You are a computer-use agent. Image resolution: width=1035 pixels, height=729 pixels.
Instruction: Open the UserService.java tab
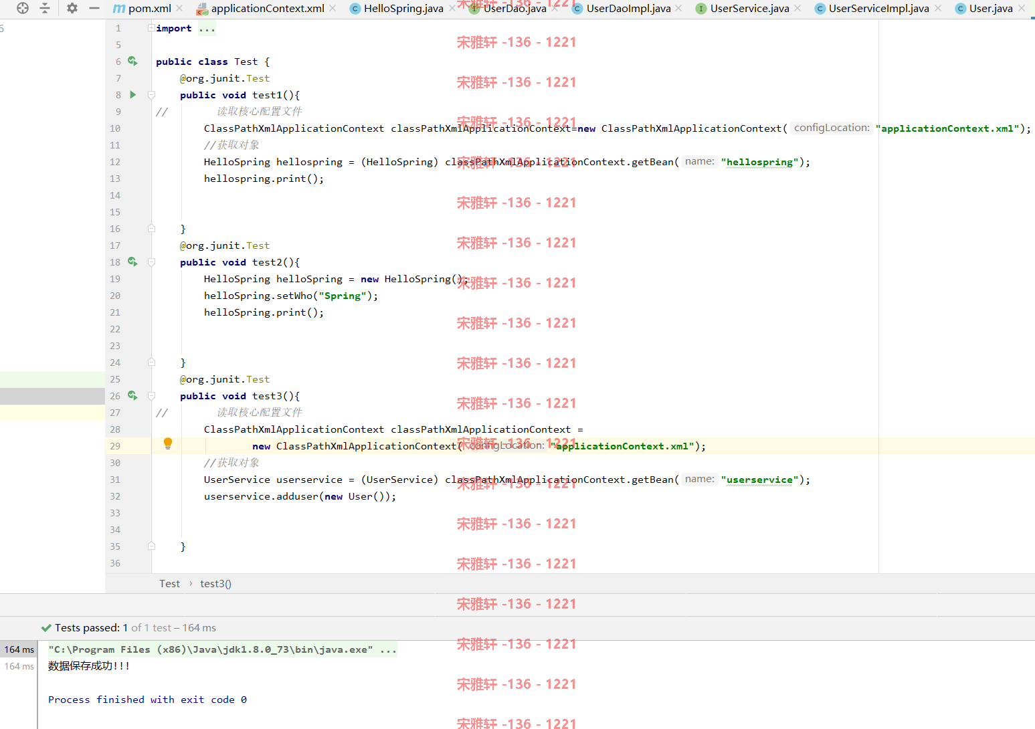tap(749, 9)
